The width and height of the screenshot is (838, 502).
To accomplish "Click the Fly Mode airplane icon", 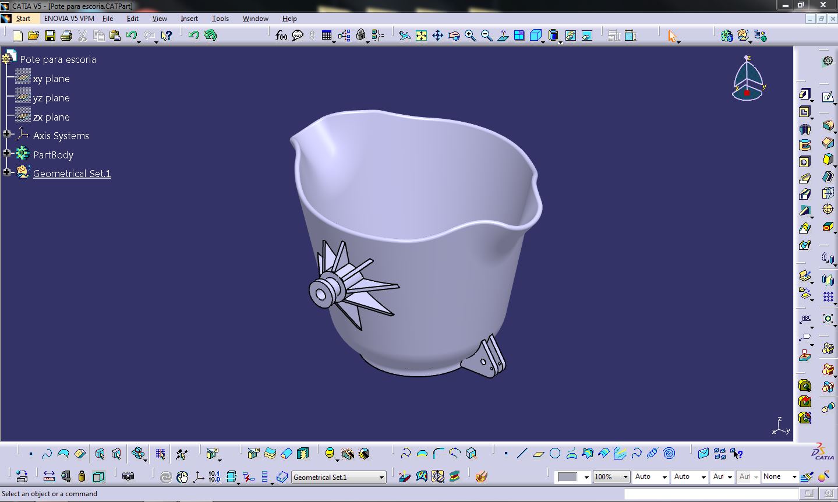I will pyautogui.click(x=405, y=36).
